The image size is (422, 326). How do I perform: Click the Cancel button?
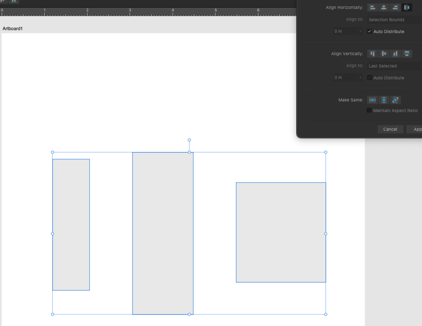point(390,129)
